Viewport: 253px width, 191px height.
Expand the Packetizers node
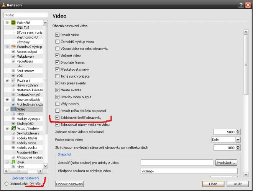pos(13,61)
